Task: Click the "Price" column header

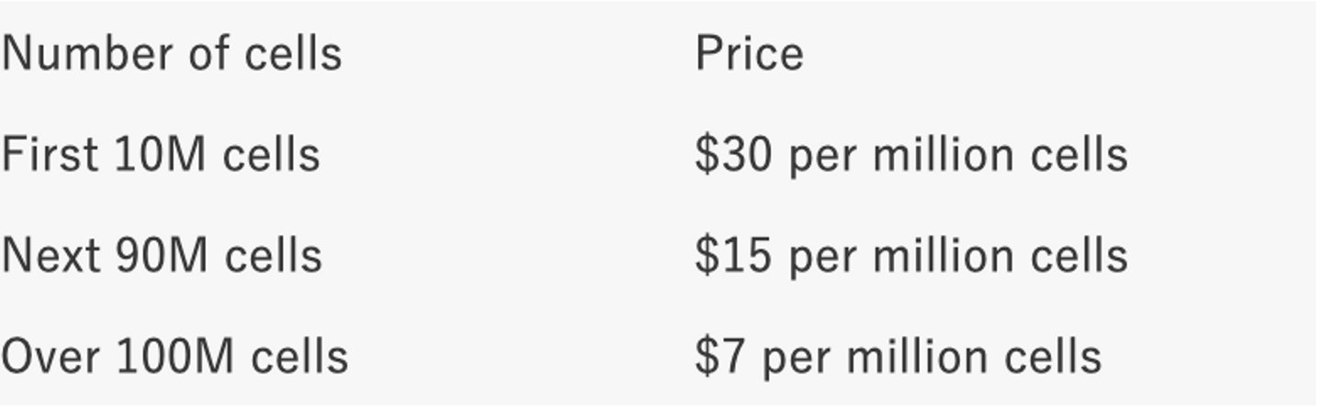Action: click(x=749, y=53)
